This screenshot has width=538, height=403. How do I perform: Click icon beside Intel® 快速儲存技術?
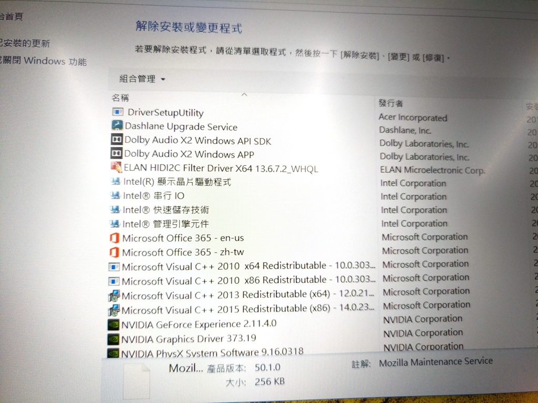tap(115, 209)
